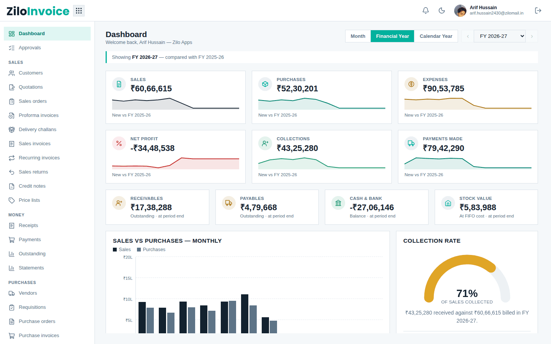Screen dimensions: 551x344
Task: Open Outstanding report
Action: click(x=47, y=254)
